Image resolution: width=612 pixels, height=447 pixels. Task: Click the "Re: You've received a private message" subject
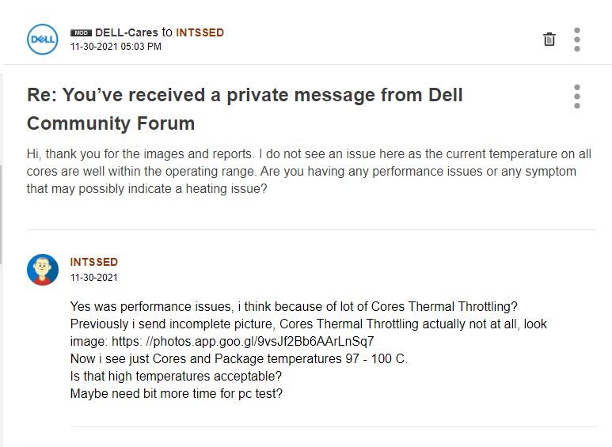tap(245, 96)
